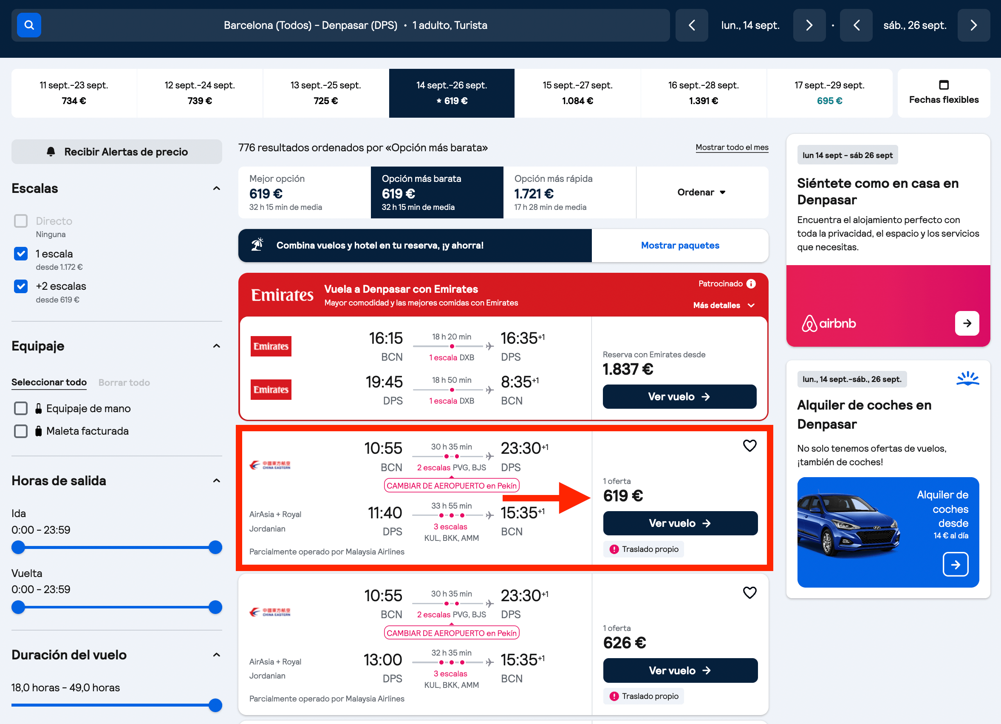
Task: Click the Traslado propio warning on 619 € offer
Action: pos(644,549)
